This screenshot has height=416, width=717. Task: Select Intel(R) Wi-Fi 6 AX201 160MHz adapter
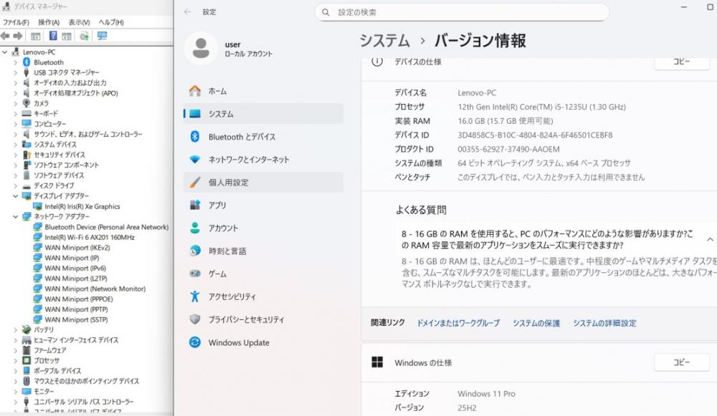[x=89, y=237]
